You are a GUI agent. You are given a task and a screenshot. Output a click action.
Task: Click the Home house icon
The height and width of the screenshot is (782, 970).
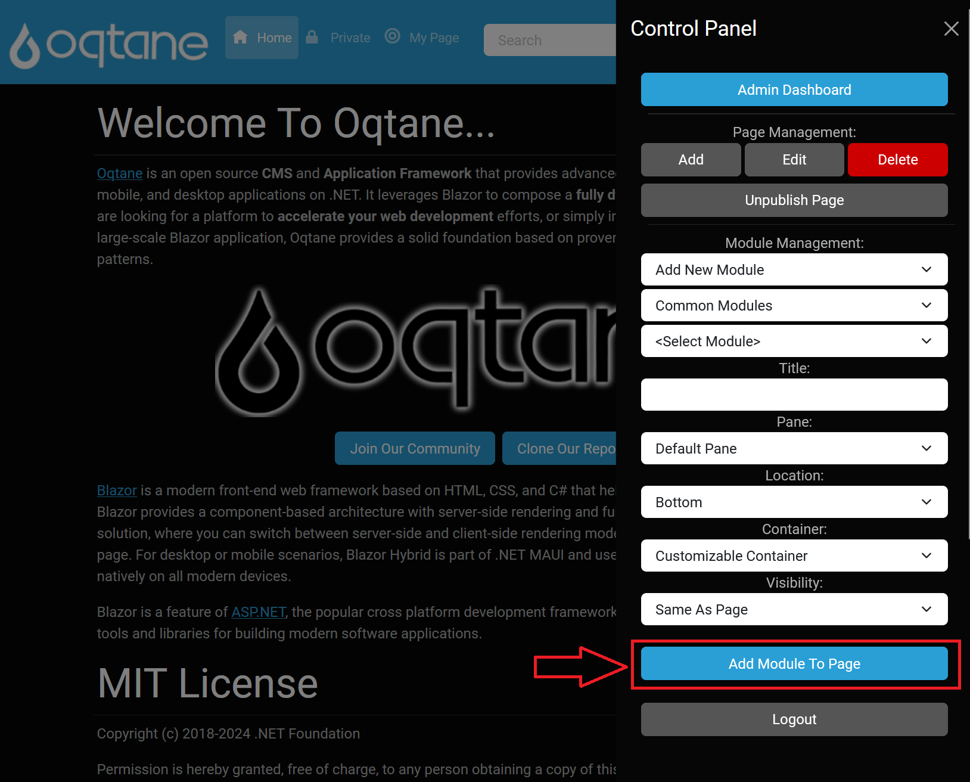point(240,37)
